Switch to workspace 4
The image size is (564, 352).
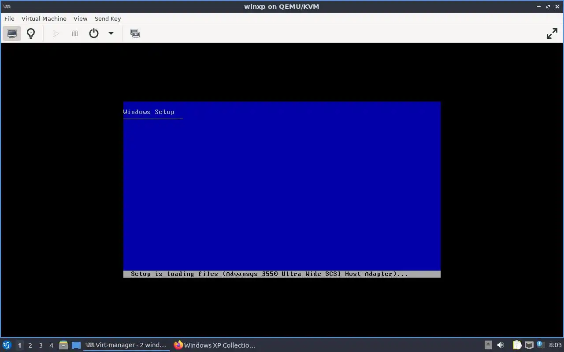coord(51,345)
